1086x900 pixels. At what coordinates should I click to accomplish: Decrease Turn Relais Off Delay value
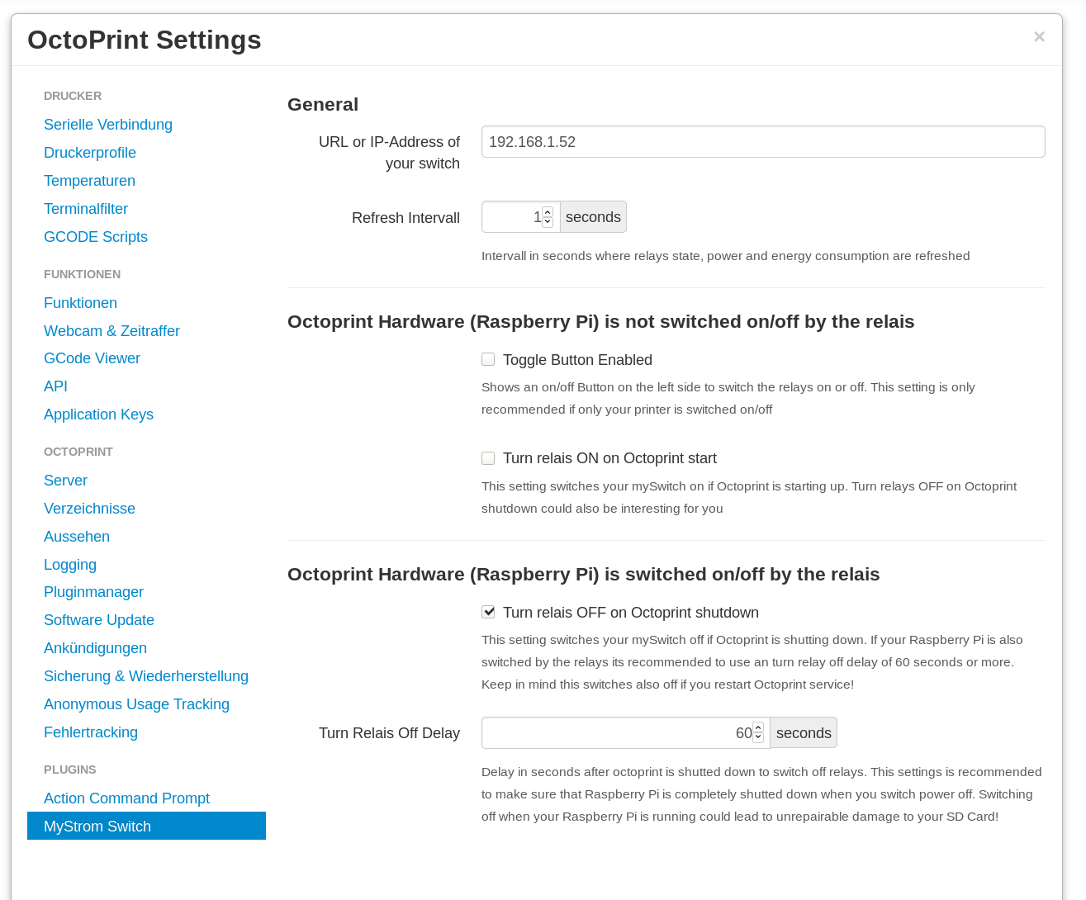point(758,737)
